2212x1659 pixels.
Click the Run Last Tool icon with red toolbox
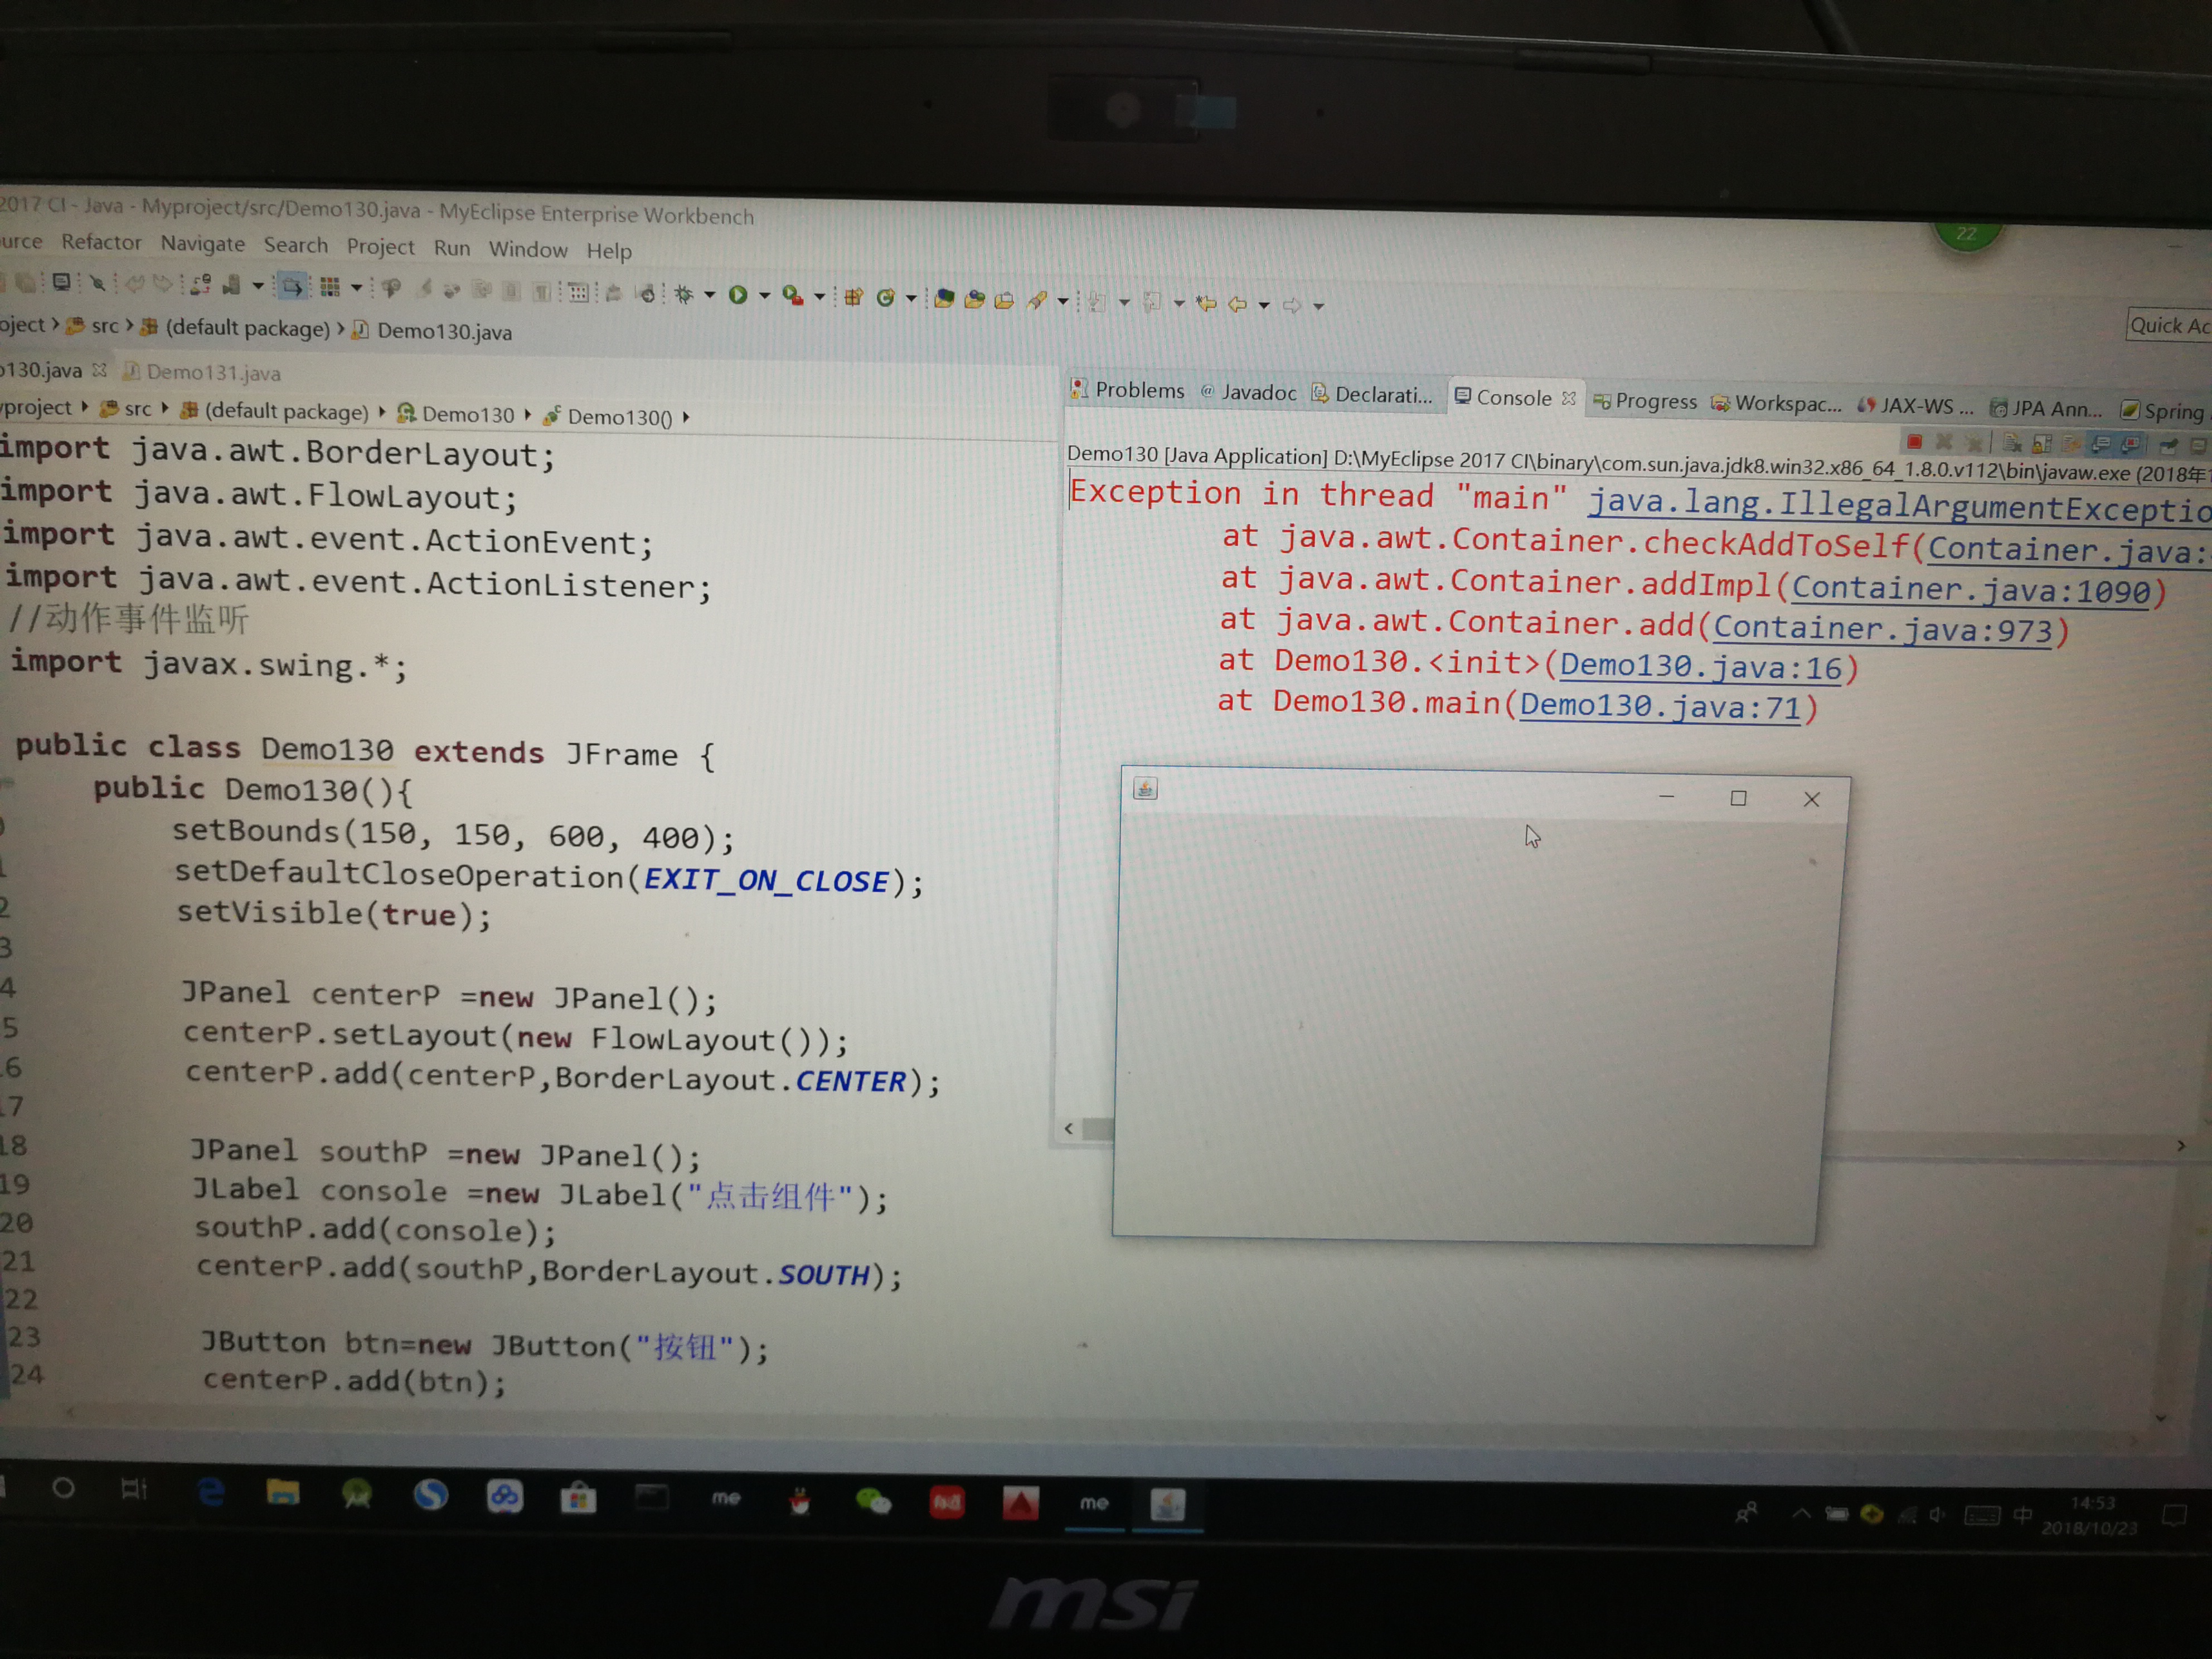(x=794, y=296)
